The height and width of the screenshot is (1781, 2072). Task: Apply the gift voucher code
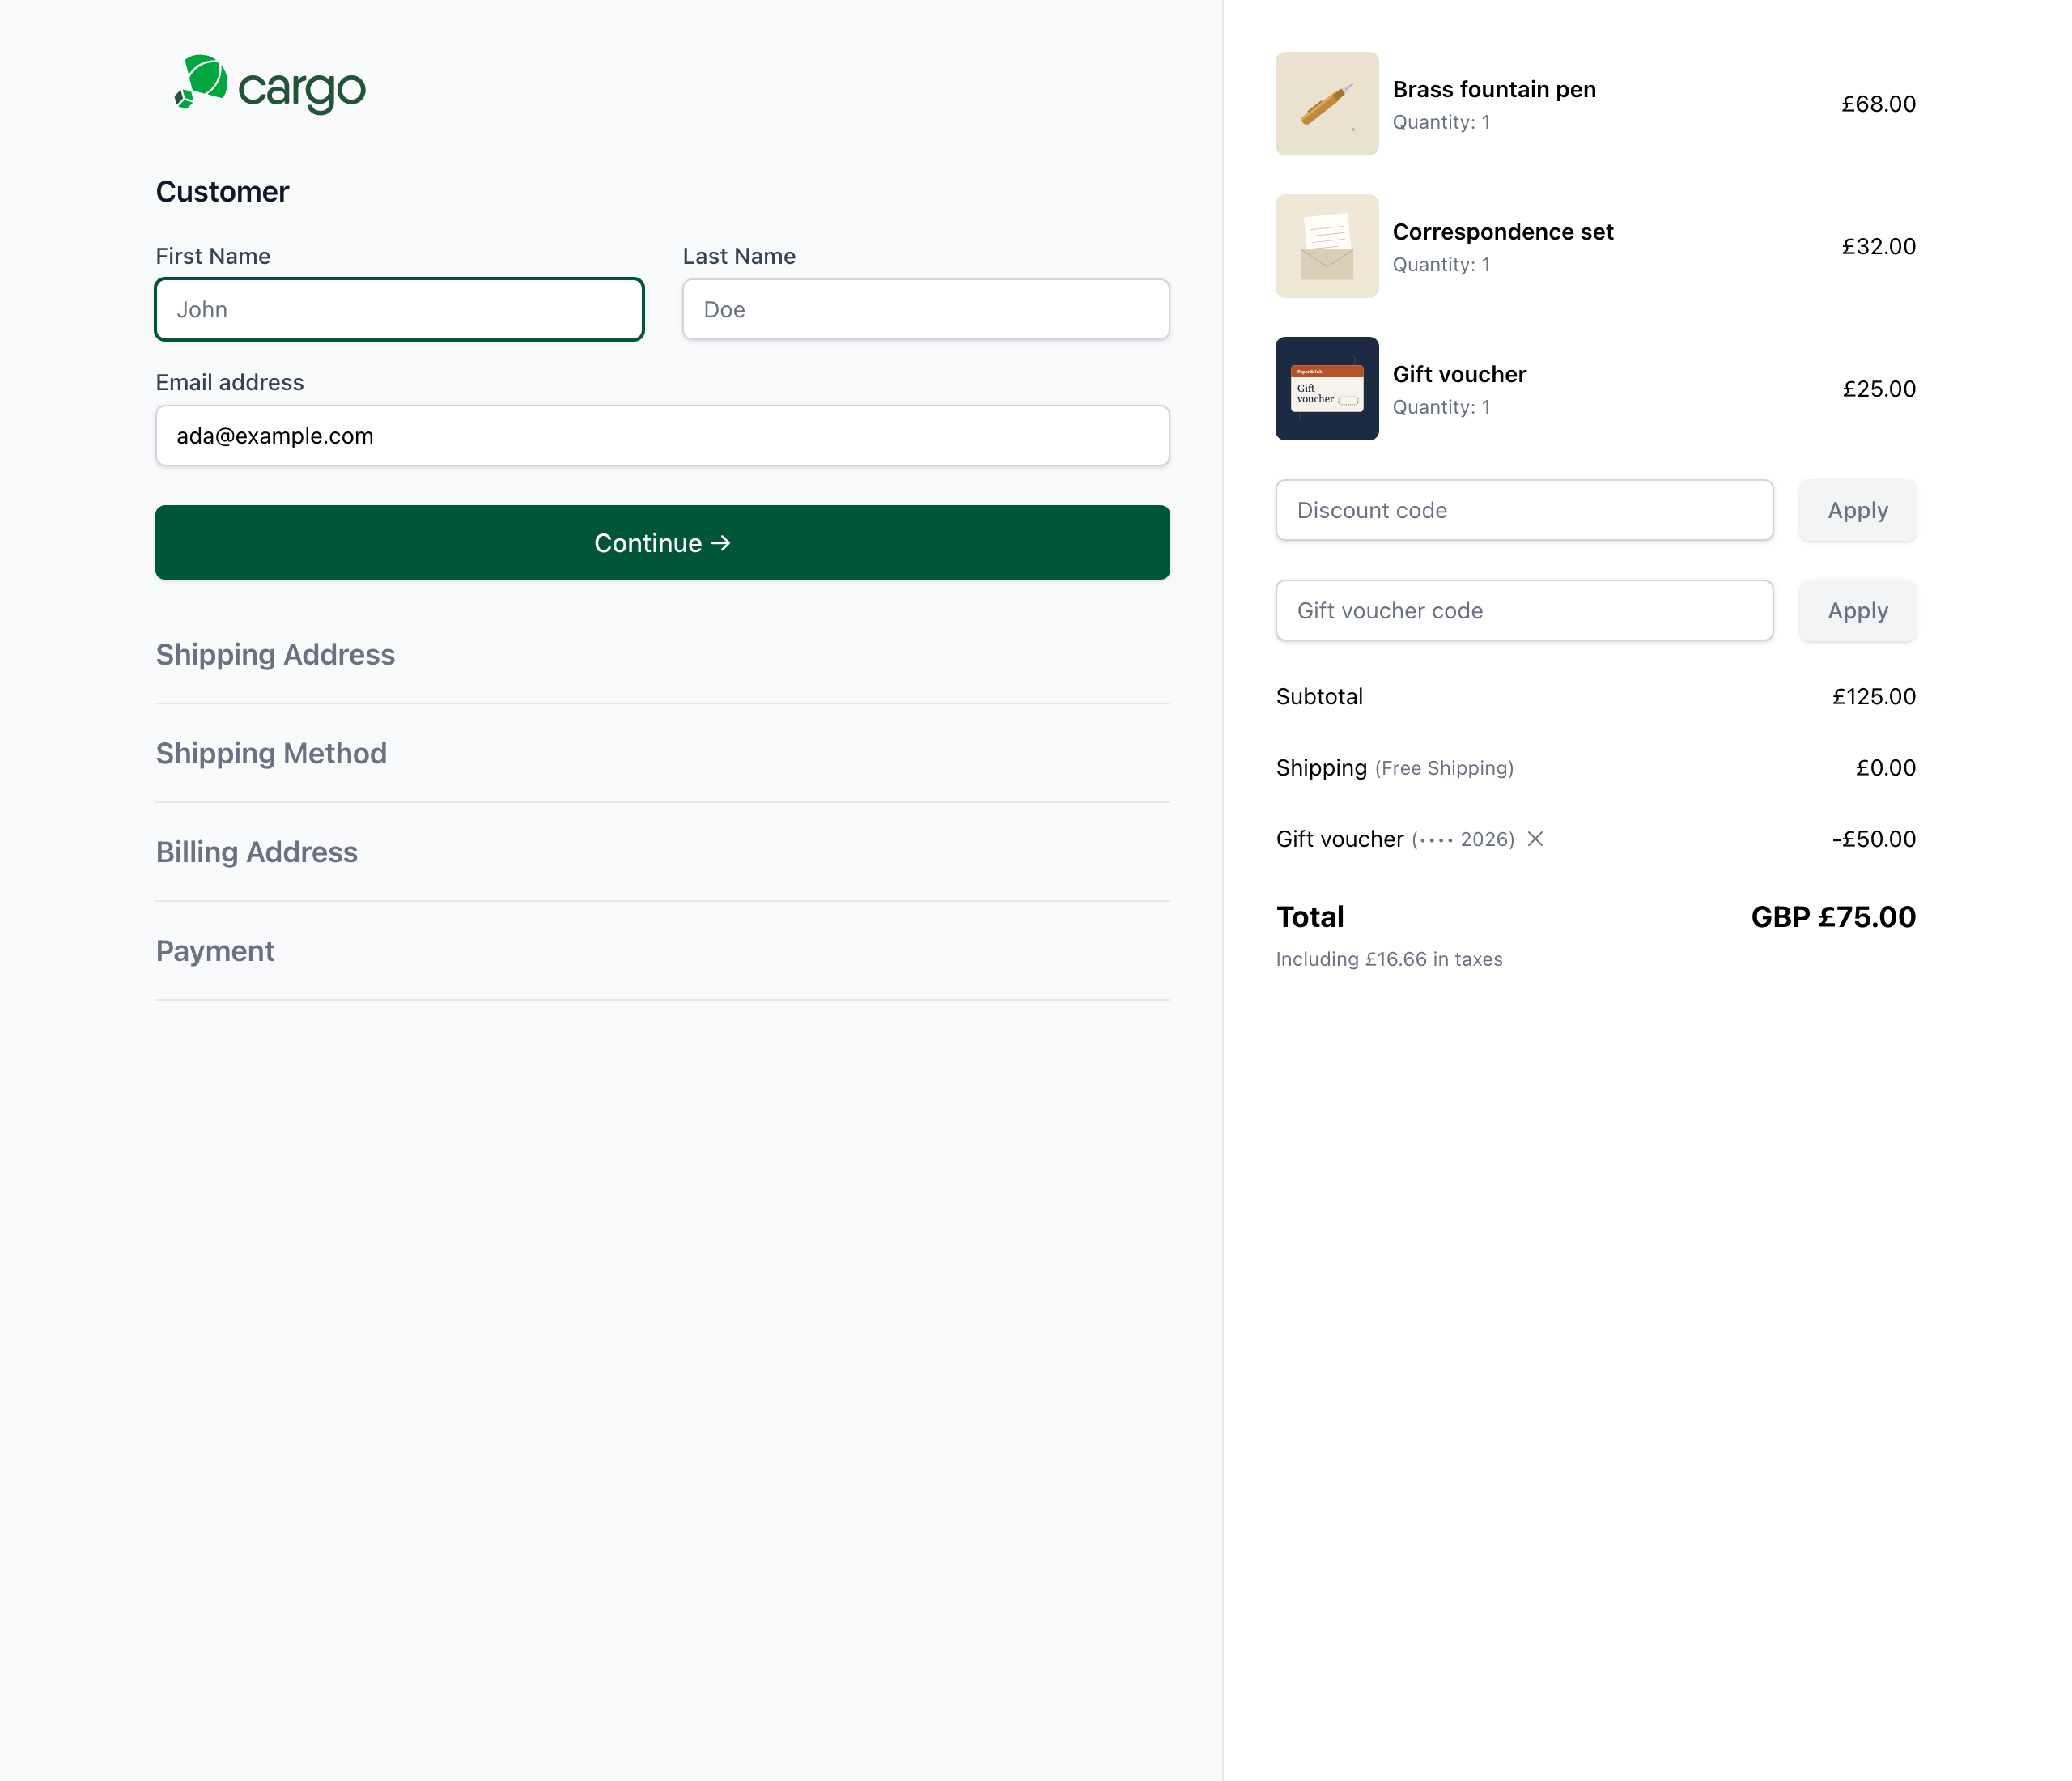click(x=1857, y=610)
